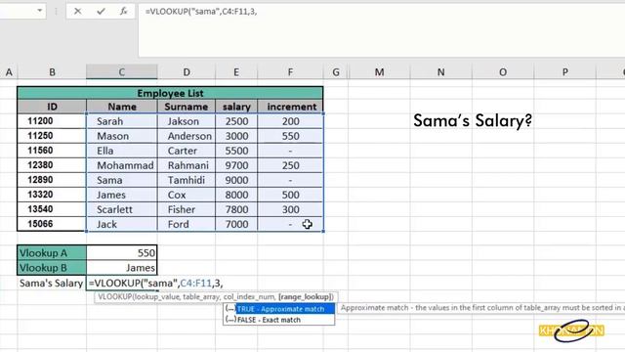Click the Surname header cell
The image size is (625, 352).
[187, 107]
